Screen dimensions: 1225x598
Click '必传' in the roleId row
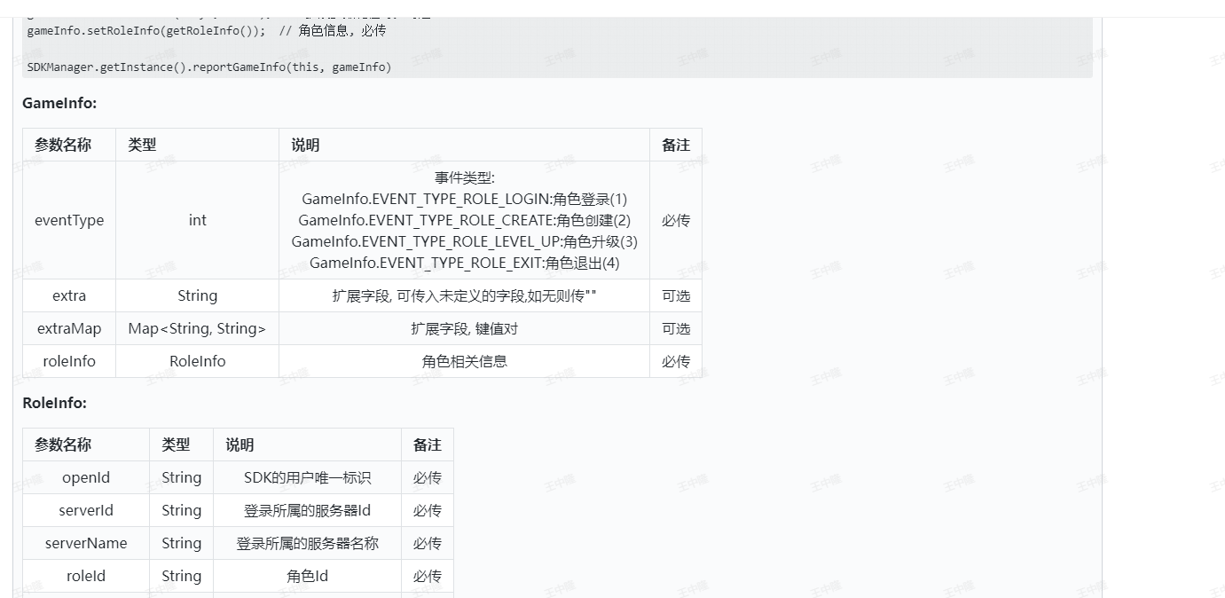(x=428, y=576)
